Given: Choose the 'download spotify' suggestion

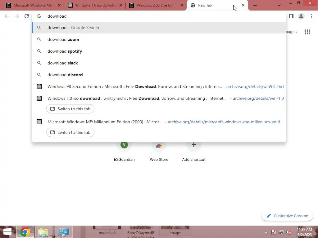Looking at the screenshot, I should click(159, 51).
